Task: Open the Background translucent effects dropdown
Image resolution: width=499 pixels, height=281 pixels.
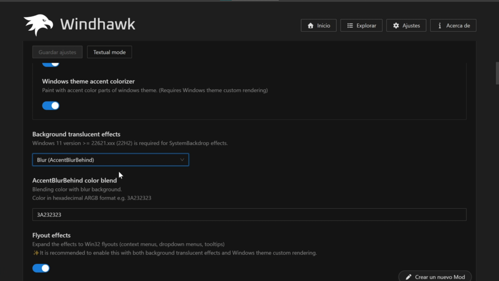Action: pyautogui.click(x=111, y=160)
